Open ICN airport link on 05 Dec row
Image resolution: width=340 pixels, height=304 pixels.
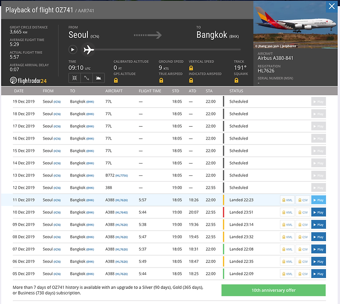pyautogui.click(x=57, y=274)
